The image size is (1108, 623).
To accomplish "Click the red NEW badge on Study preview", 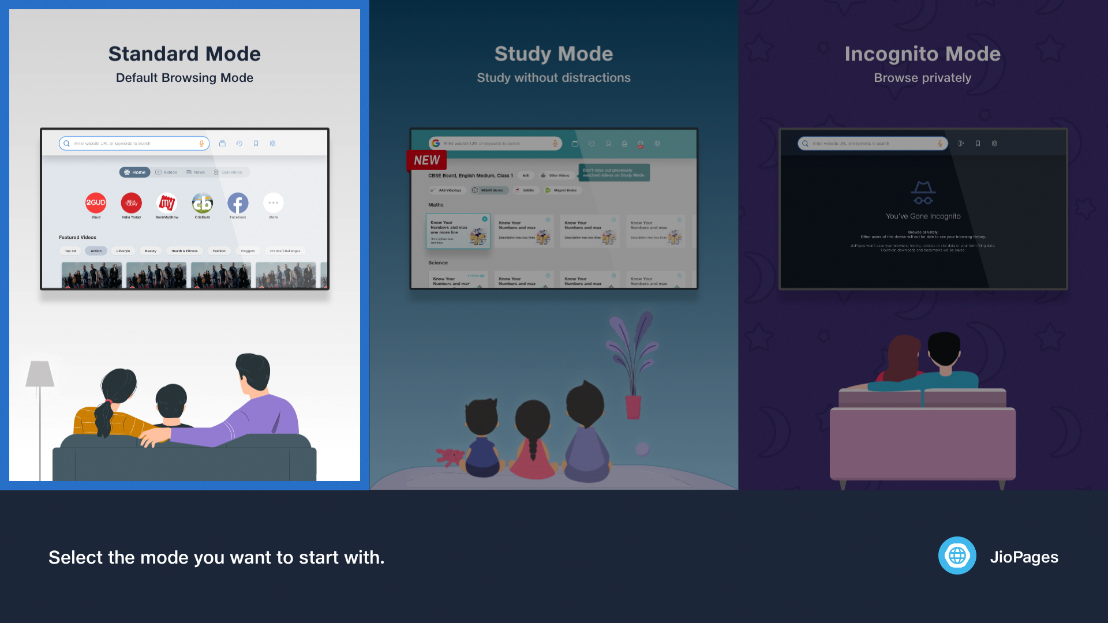I will pos(426,160).
